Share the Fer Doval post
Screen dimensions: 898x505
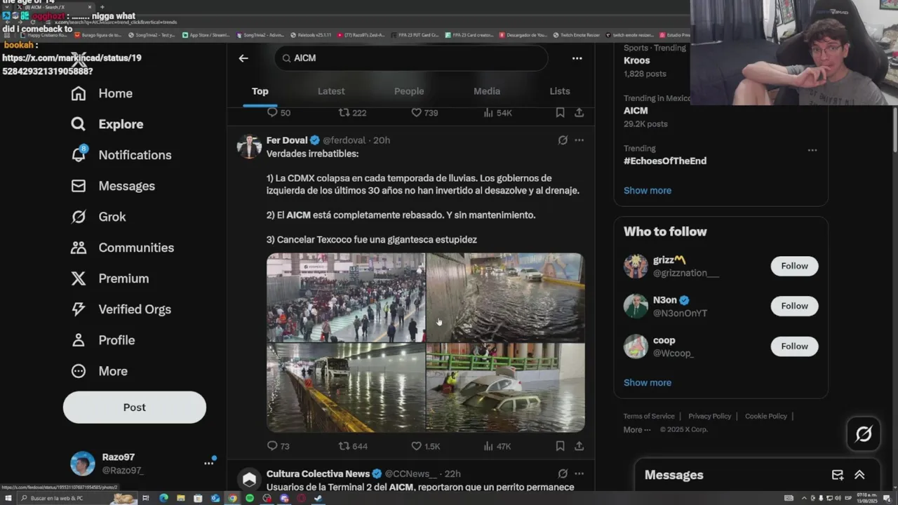click(579, 446)
